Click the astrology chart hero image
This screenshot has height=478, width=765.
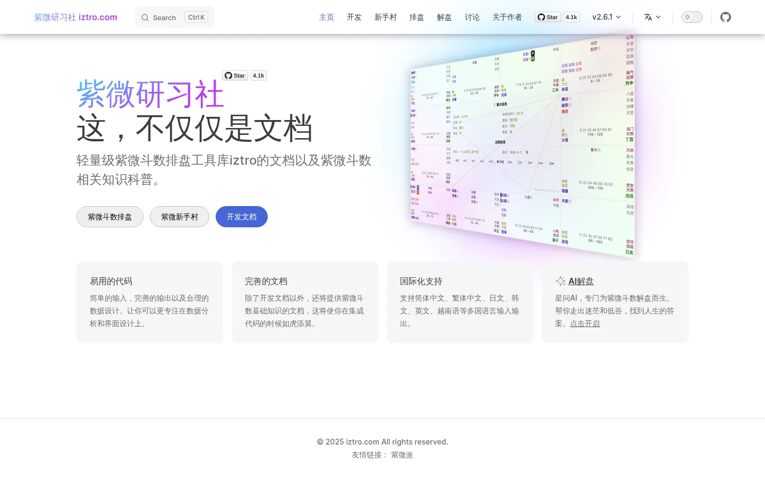(x=522, y=146)
